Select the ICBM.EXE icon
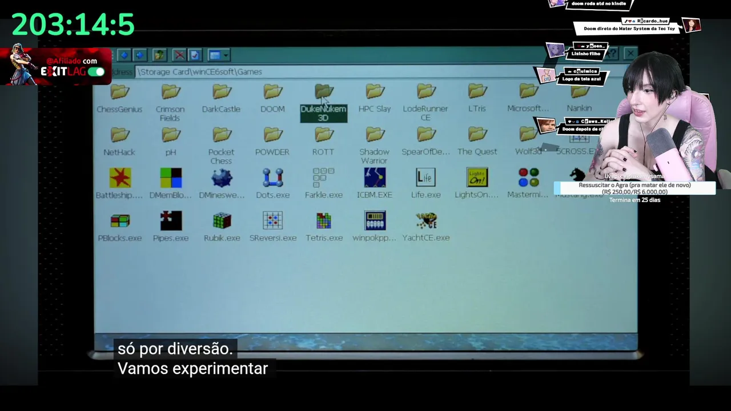Image resolution: width=731 pixels, height=411 pixels. pos(375,183)
